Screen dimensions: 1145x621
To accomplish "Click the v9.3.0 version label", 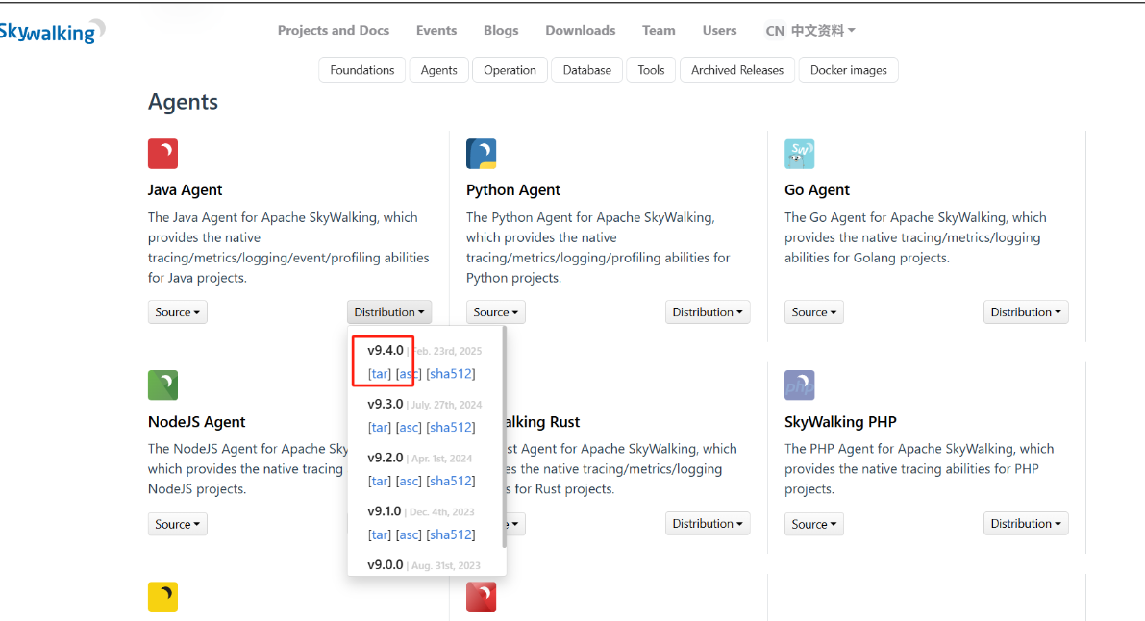I will 385,404.
